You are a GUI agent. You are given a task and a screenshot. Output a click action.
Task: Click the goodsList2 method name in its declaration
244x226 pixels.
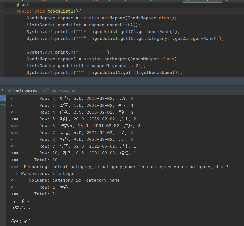[60, 11]
